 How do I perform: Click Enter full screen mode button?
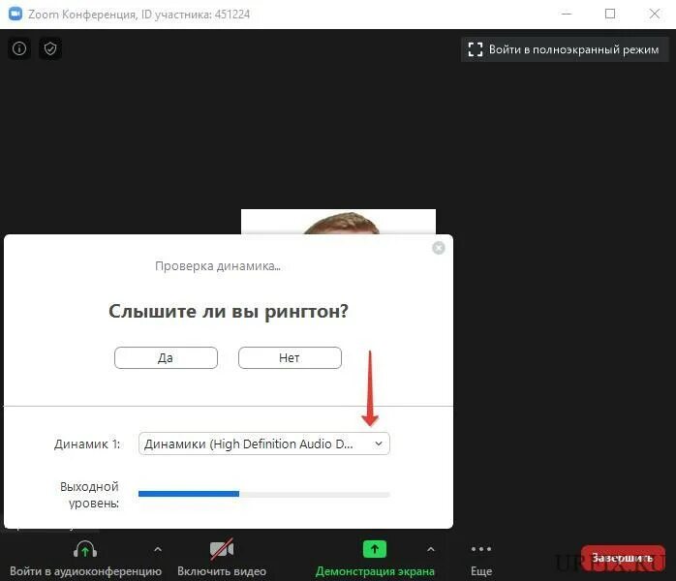click(x=565, y=49)
